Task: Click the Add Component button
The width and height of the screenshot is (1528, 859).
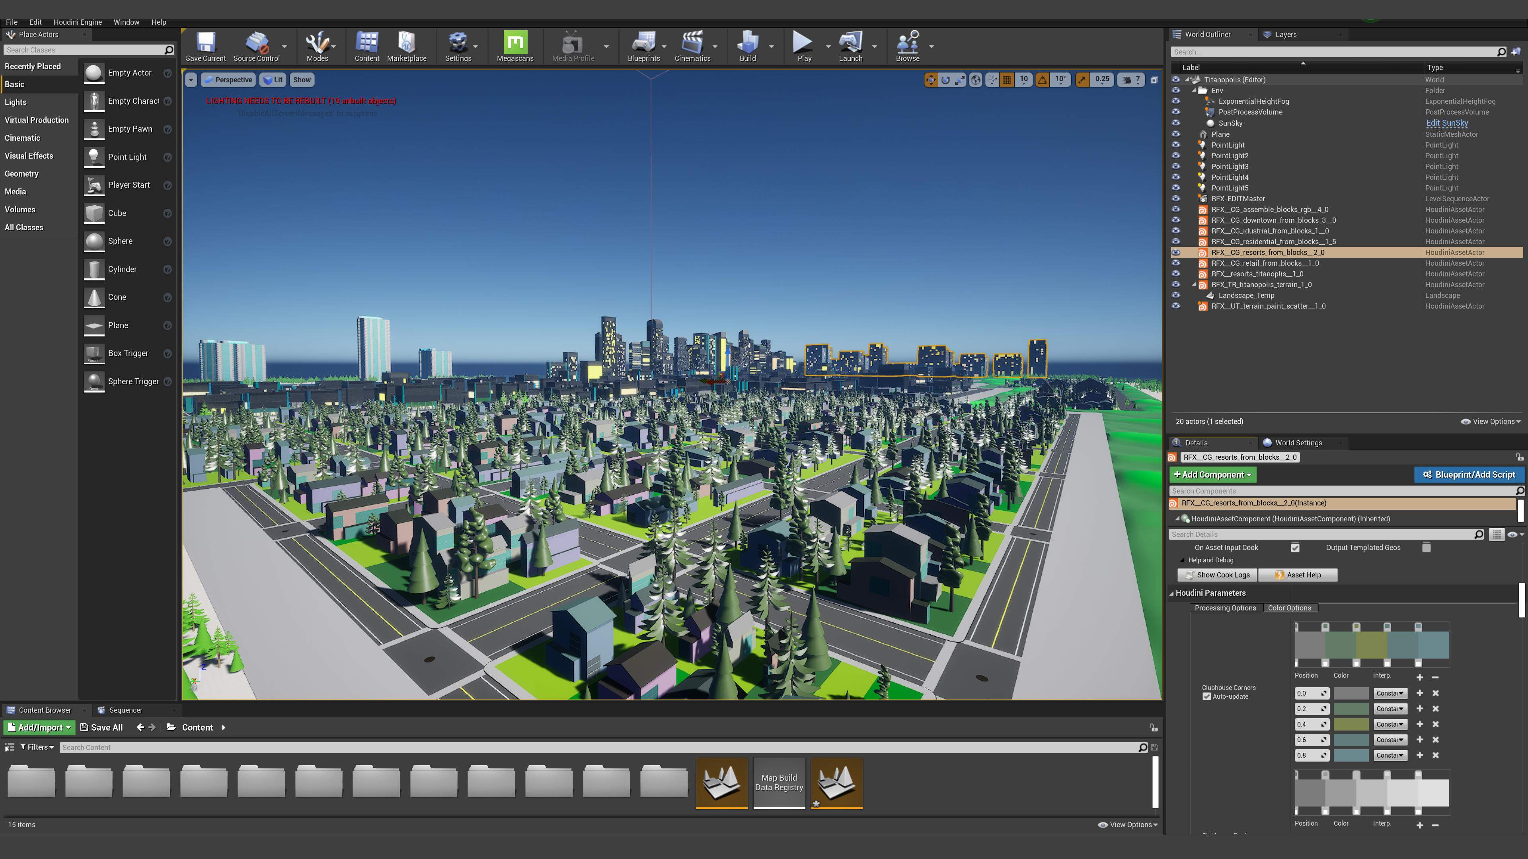Action: [1212, 474]
